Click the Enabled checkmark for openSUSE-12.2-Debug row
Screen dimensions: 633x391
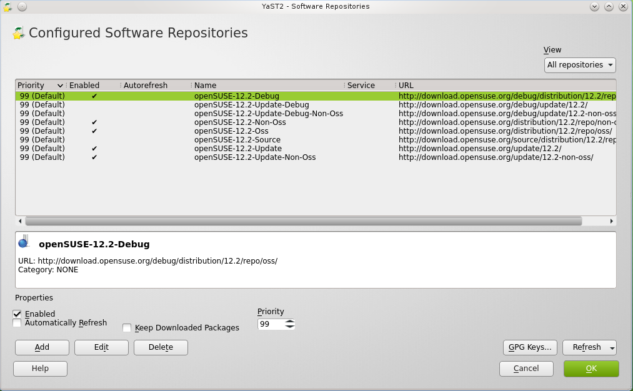94,96
